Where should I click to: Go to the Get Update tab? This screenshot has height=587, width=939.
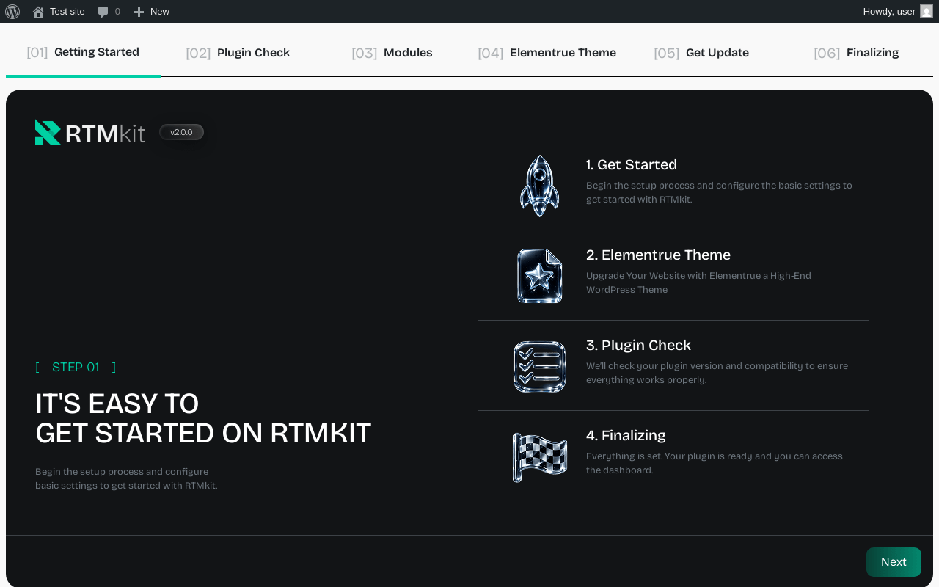(x=701, y=53)
